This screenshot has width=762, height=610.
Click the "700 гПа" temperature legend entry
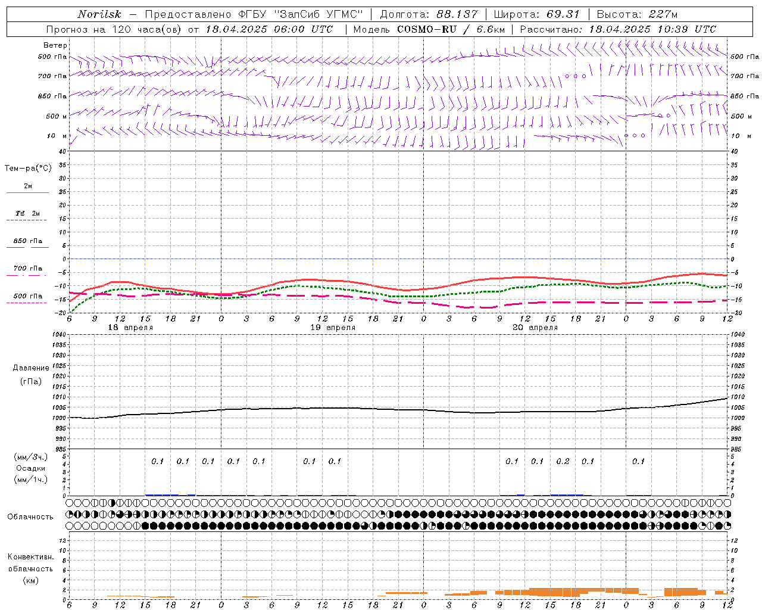click(28, 269)
